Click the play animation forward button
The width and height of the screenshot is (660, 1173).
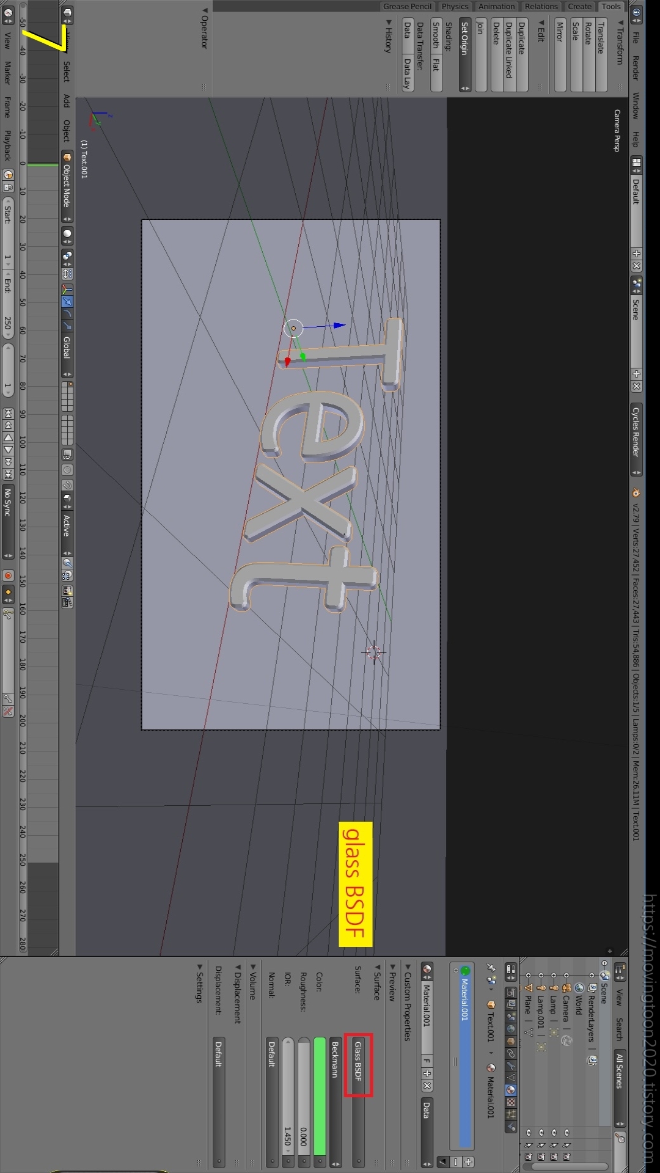pyautogui.click(x=8, y=449)
